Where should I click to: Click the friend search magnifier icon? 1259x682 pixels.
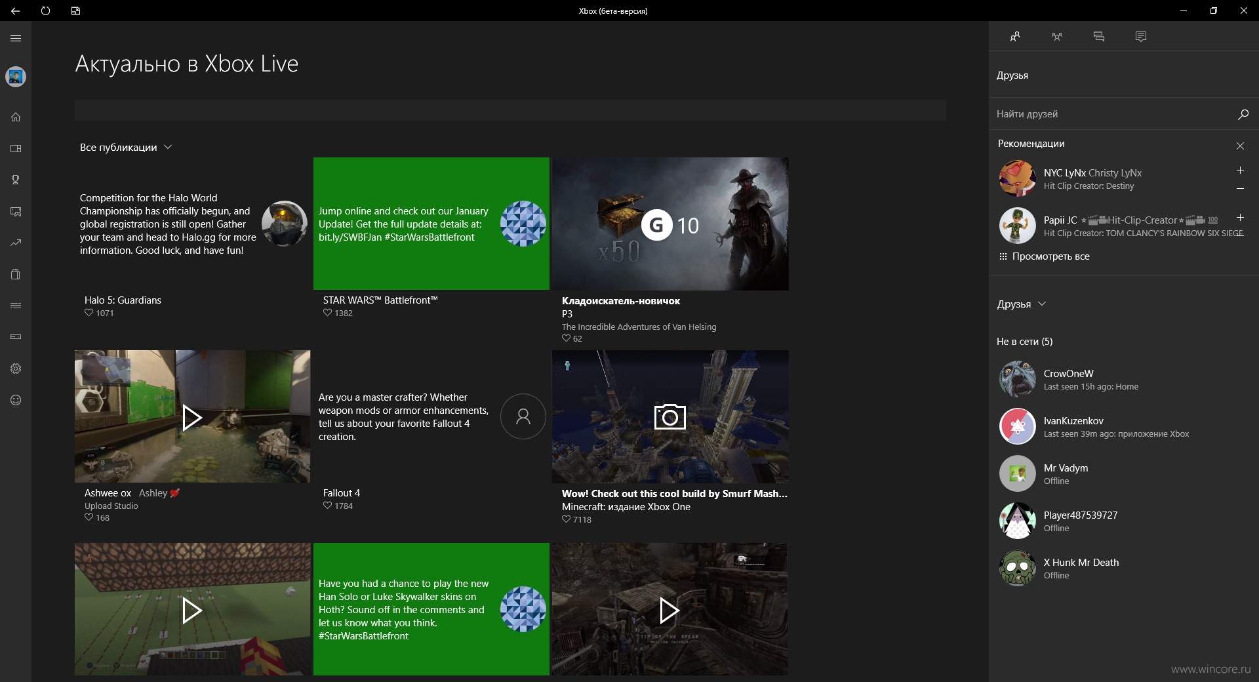[x=1243, y=114]
